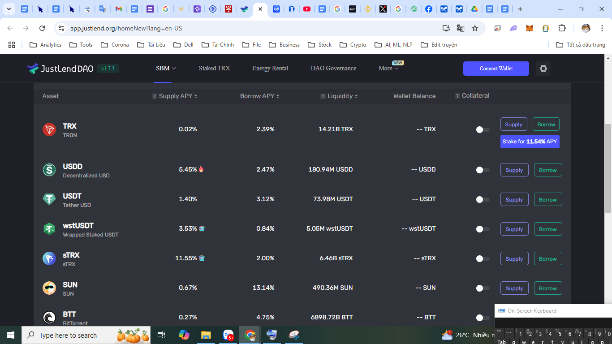Toggle collateral for SUN

point(483,288)
